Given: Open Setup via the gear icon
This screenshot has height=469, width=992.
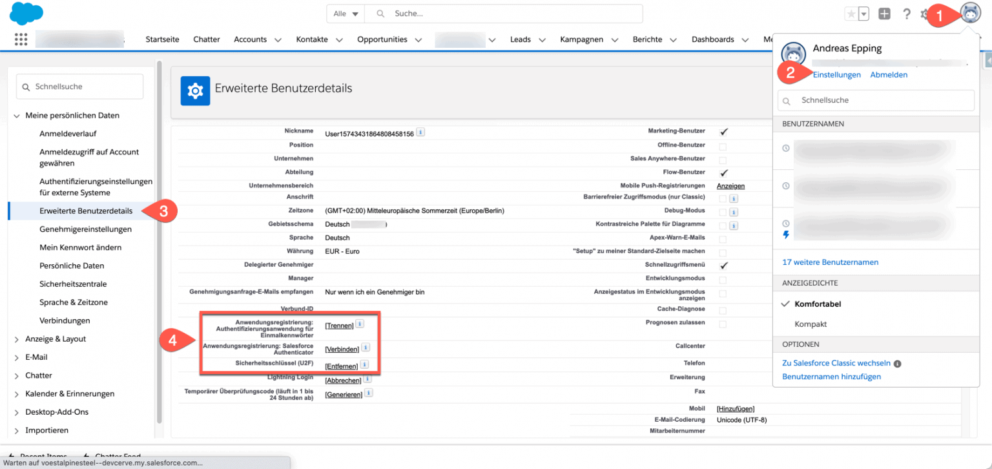Looking at the screenshot, I should [x=925, y=14].
